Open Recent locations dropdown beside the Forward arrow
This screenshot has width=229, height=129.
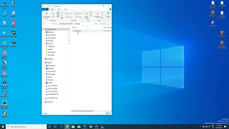click(x=50, y=24)
